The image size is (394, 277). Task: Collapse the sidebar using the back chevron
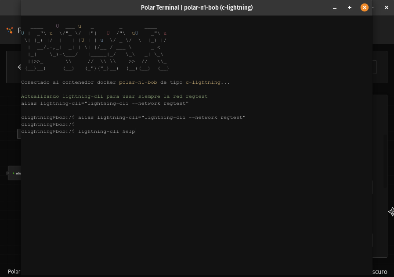19,67
